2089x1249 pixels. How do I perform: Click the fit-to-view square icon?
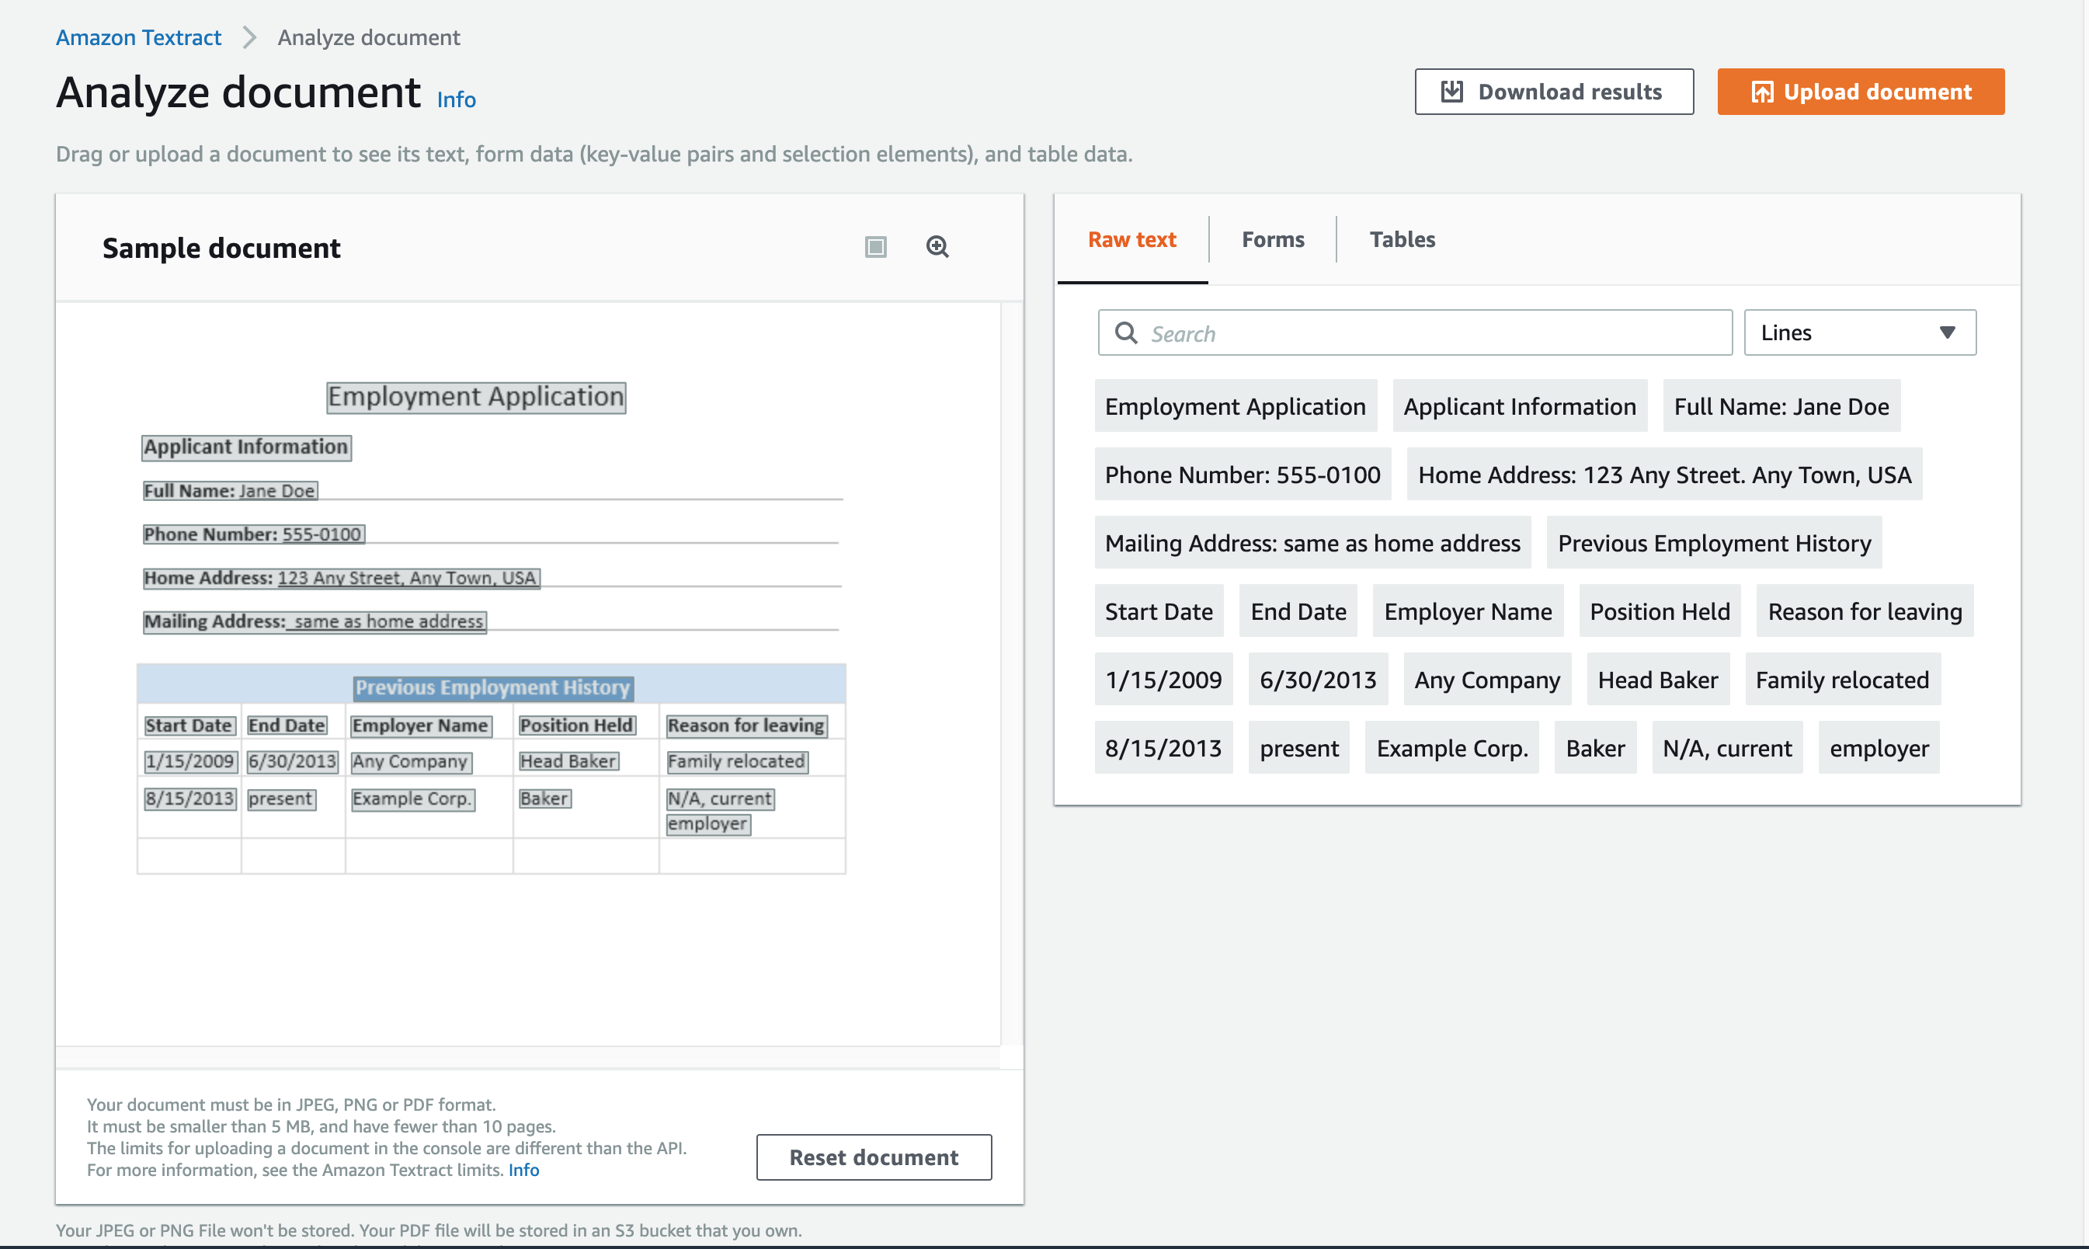tap(875, 246)
